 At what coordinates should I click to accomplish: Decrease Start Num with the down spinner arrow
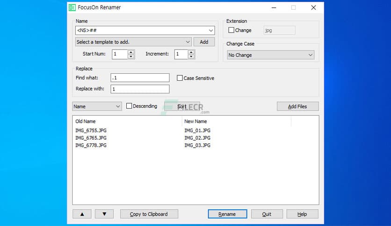coord(131,56)
